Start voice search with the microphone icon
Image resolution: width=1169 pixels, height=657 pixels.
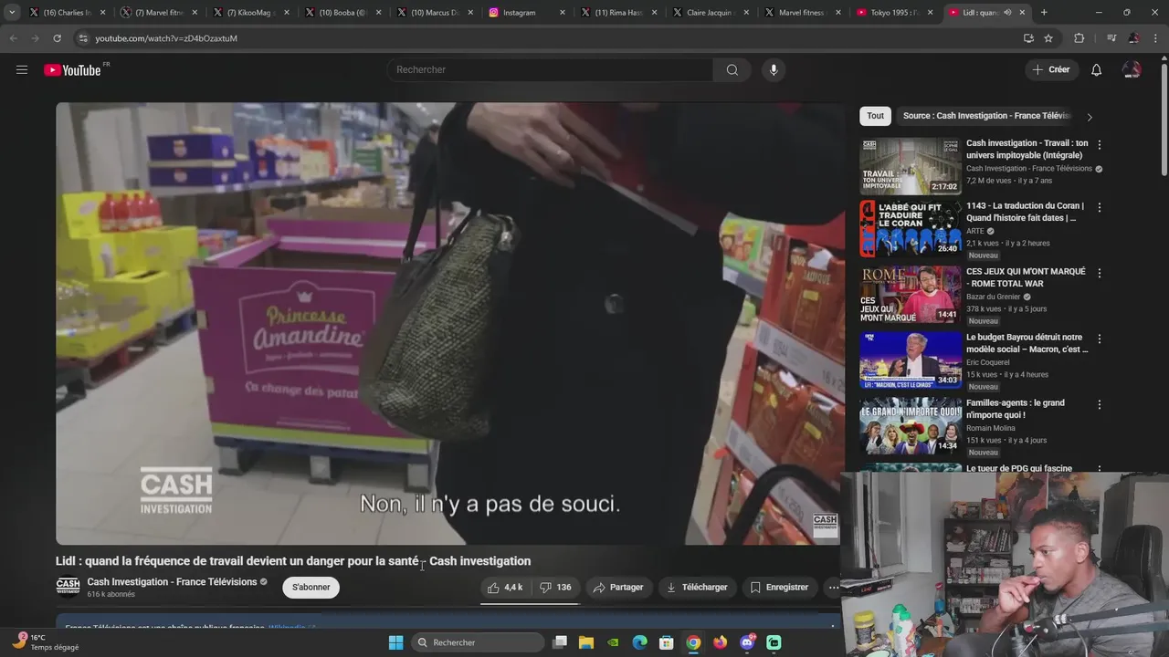tap(774, 70)
